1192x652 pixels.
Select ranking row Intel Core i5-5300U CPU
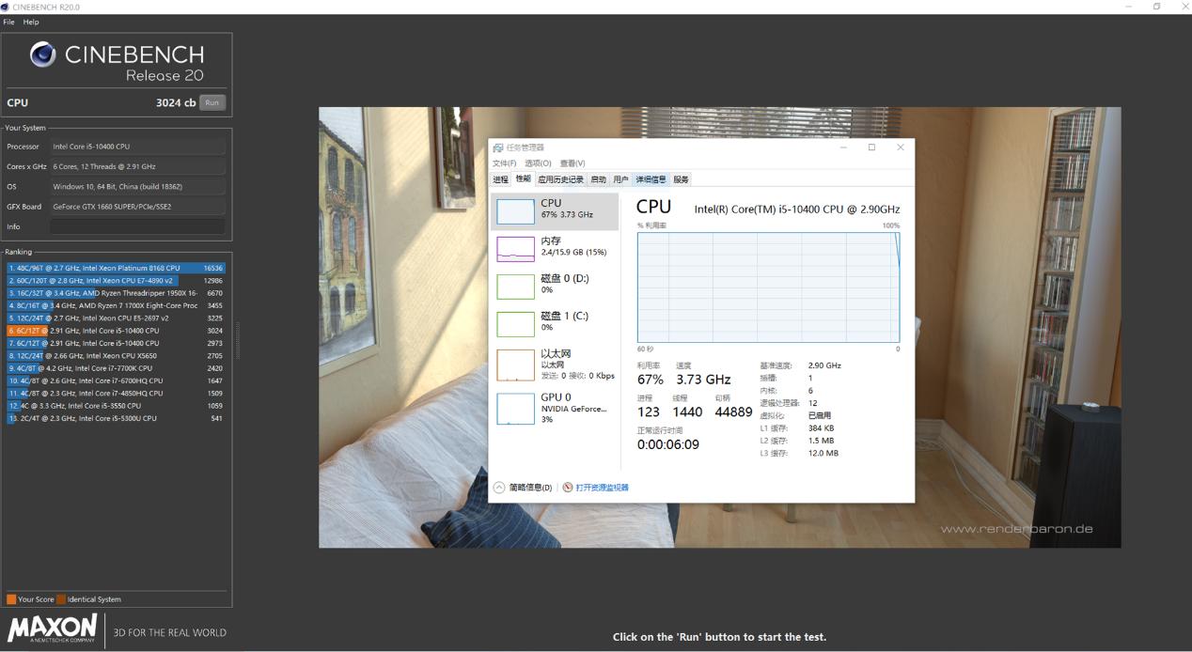(116, 418)
